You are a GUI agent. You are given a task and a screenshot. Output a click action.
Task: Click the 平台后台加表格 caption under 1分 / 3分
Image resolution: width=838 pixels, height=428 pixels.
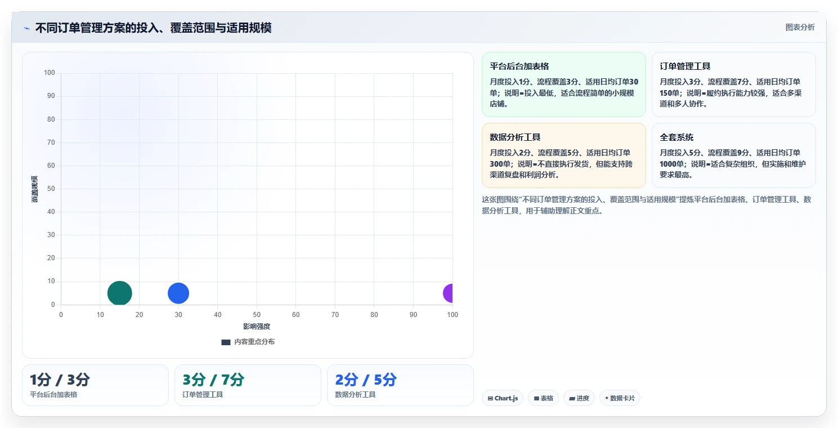coord(53,395)
